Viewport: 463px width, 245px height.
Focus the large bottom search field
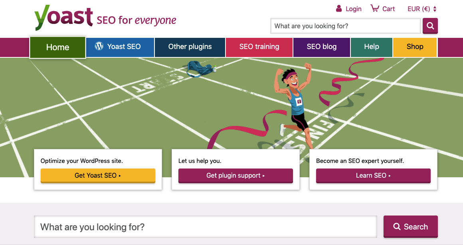pyautogui.click(x=206, y=227)
